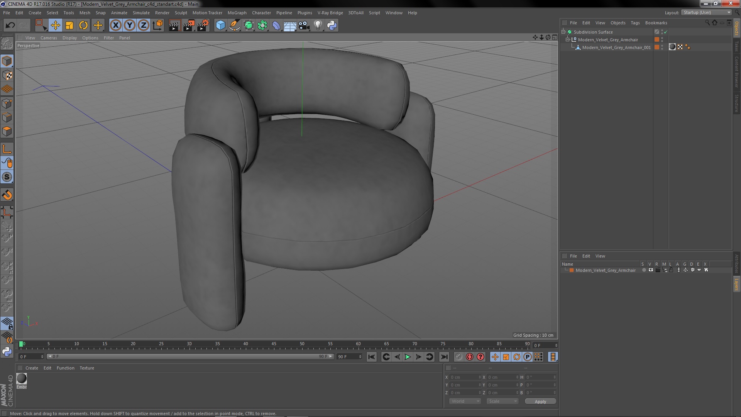Open the Light object icon
The width and height of the screenshot is (741, 417).
[x=318, y=25]
